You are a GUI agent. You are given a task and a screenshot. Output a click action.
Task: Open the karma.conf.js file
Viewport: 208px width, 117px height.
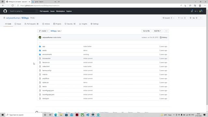[47, 71]
